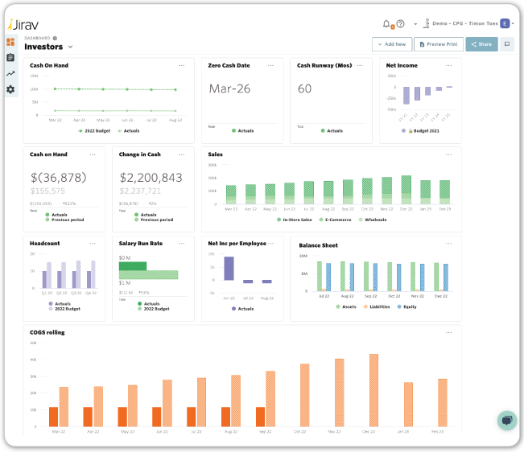Open the Reports clipboard icon in sidebar
Viewport: 524px width, 452px height.
[x=10, y=57]
